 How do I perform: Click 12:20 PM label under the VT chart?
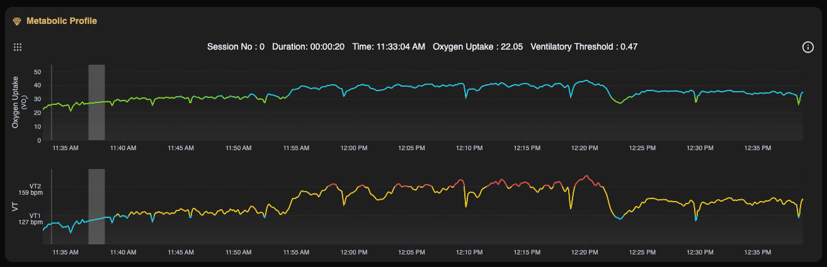(585, 252)
